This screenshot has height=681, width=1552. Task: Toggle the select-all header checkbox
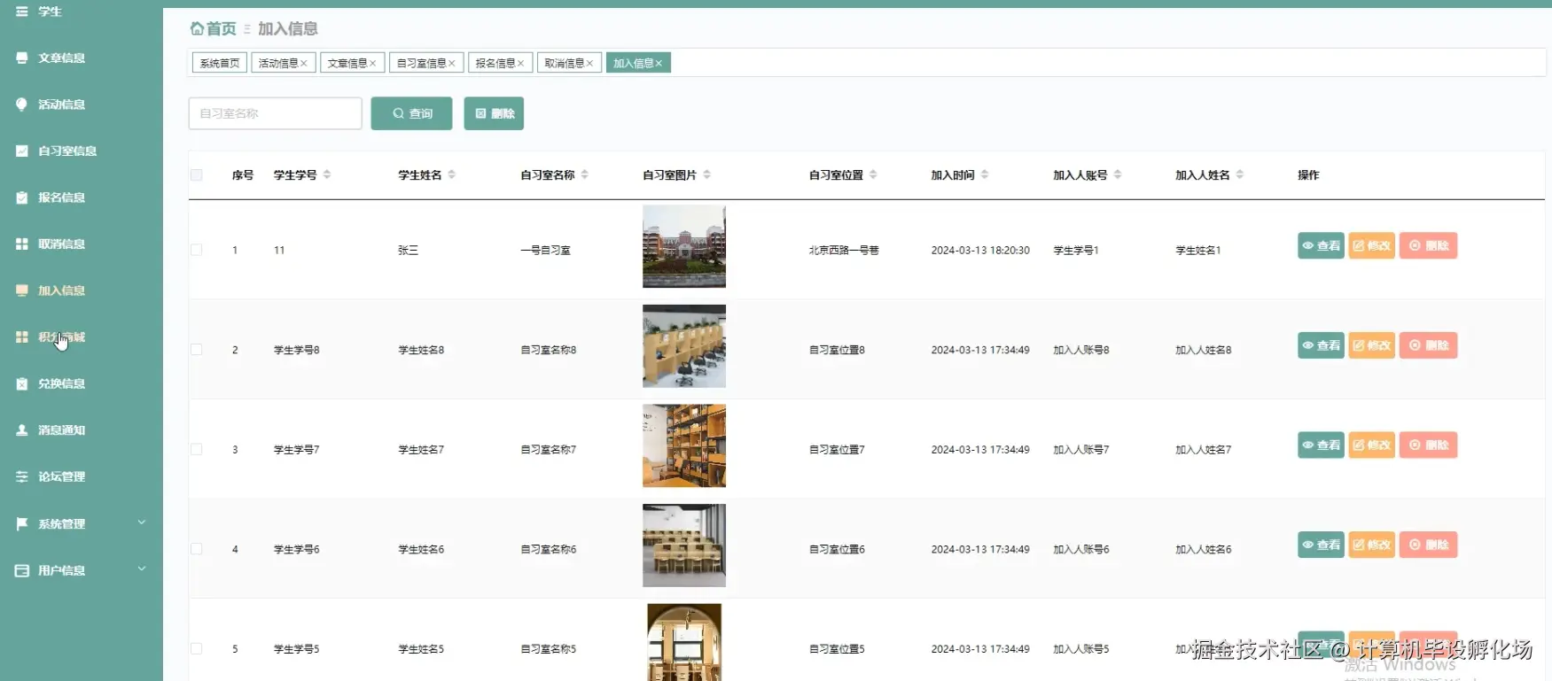197,174
